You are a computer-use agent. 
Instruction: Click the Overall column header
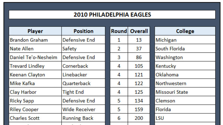139,31
